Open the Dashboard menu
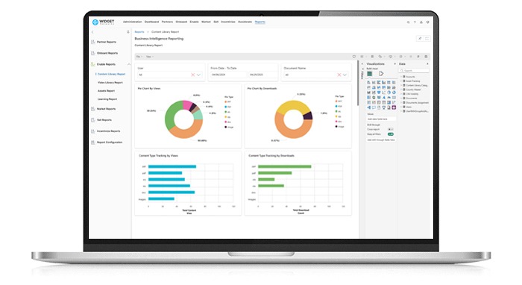The image size is (522, 285). tap(152, 22)
